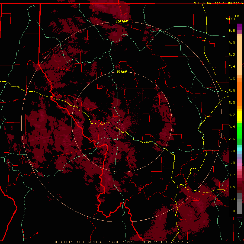The height and width of the screenshot is (244, 244).
Task: Click the 7.4 value on color scale
Action: (232, 67)
